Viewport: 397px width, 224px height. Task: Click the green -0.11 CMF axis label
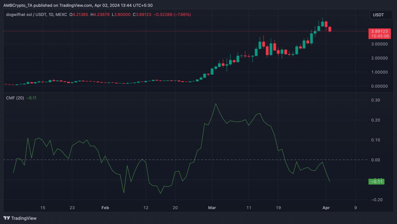pyautogui.click(x=376, y=182)
